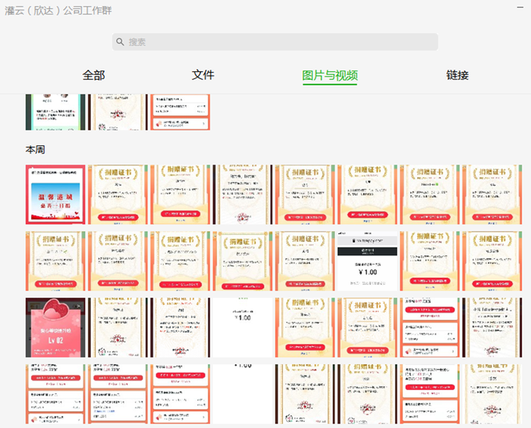Screen dimensions: 531x428
Task: Open the 链接 tab
Action: (x=457, y=75)
